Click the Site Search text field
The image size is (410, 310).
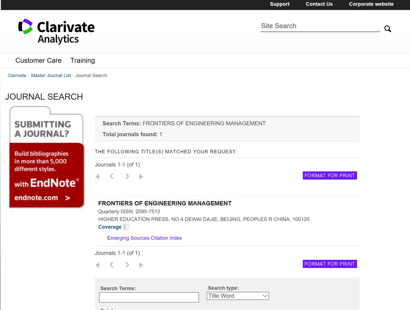(320, 26)
